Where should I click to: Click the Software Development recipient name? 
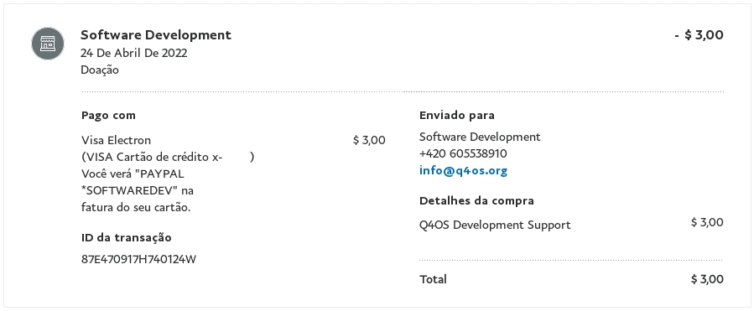480,137
